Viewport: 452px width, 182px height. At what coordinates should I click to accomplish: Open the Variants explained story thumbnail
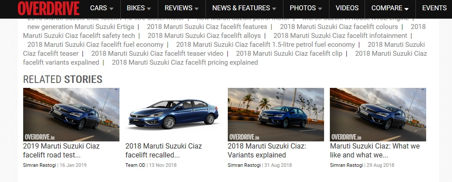point(276,115)
